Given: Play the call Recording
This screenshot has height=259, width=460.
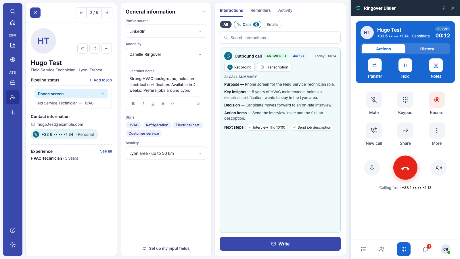Looking at the screenshot, I should point(239,67).
